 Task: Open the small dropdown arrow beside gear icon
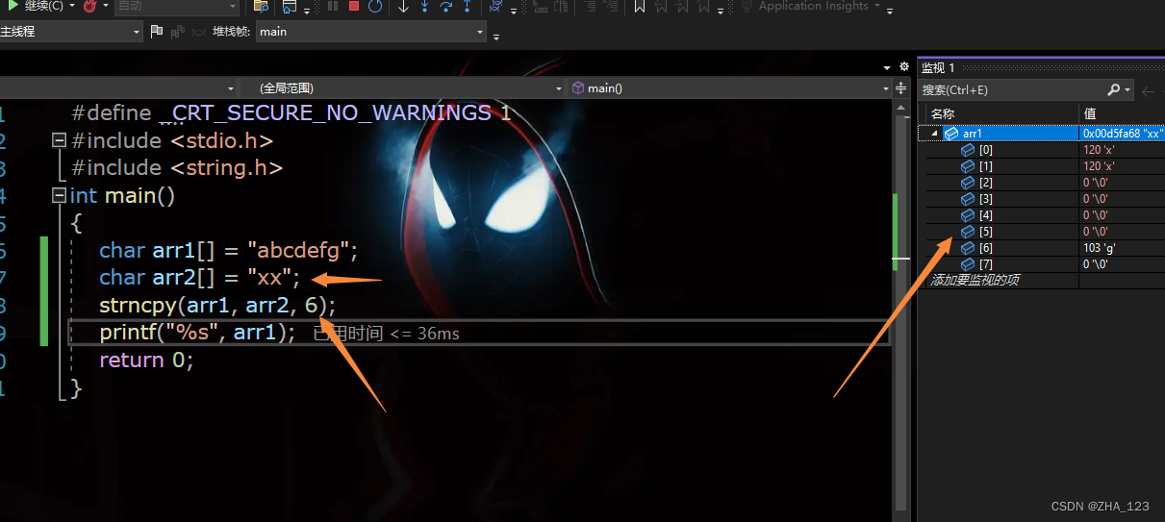(x=888, y=68)
